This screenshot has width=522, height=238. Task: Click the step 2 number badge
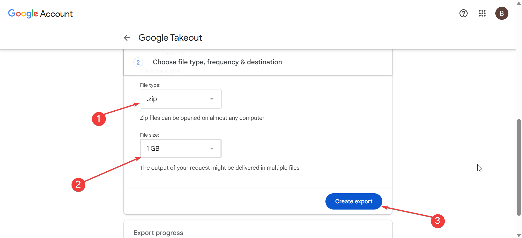point(138,62)
